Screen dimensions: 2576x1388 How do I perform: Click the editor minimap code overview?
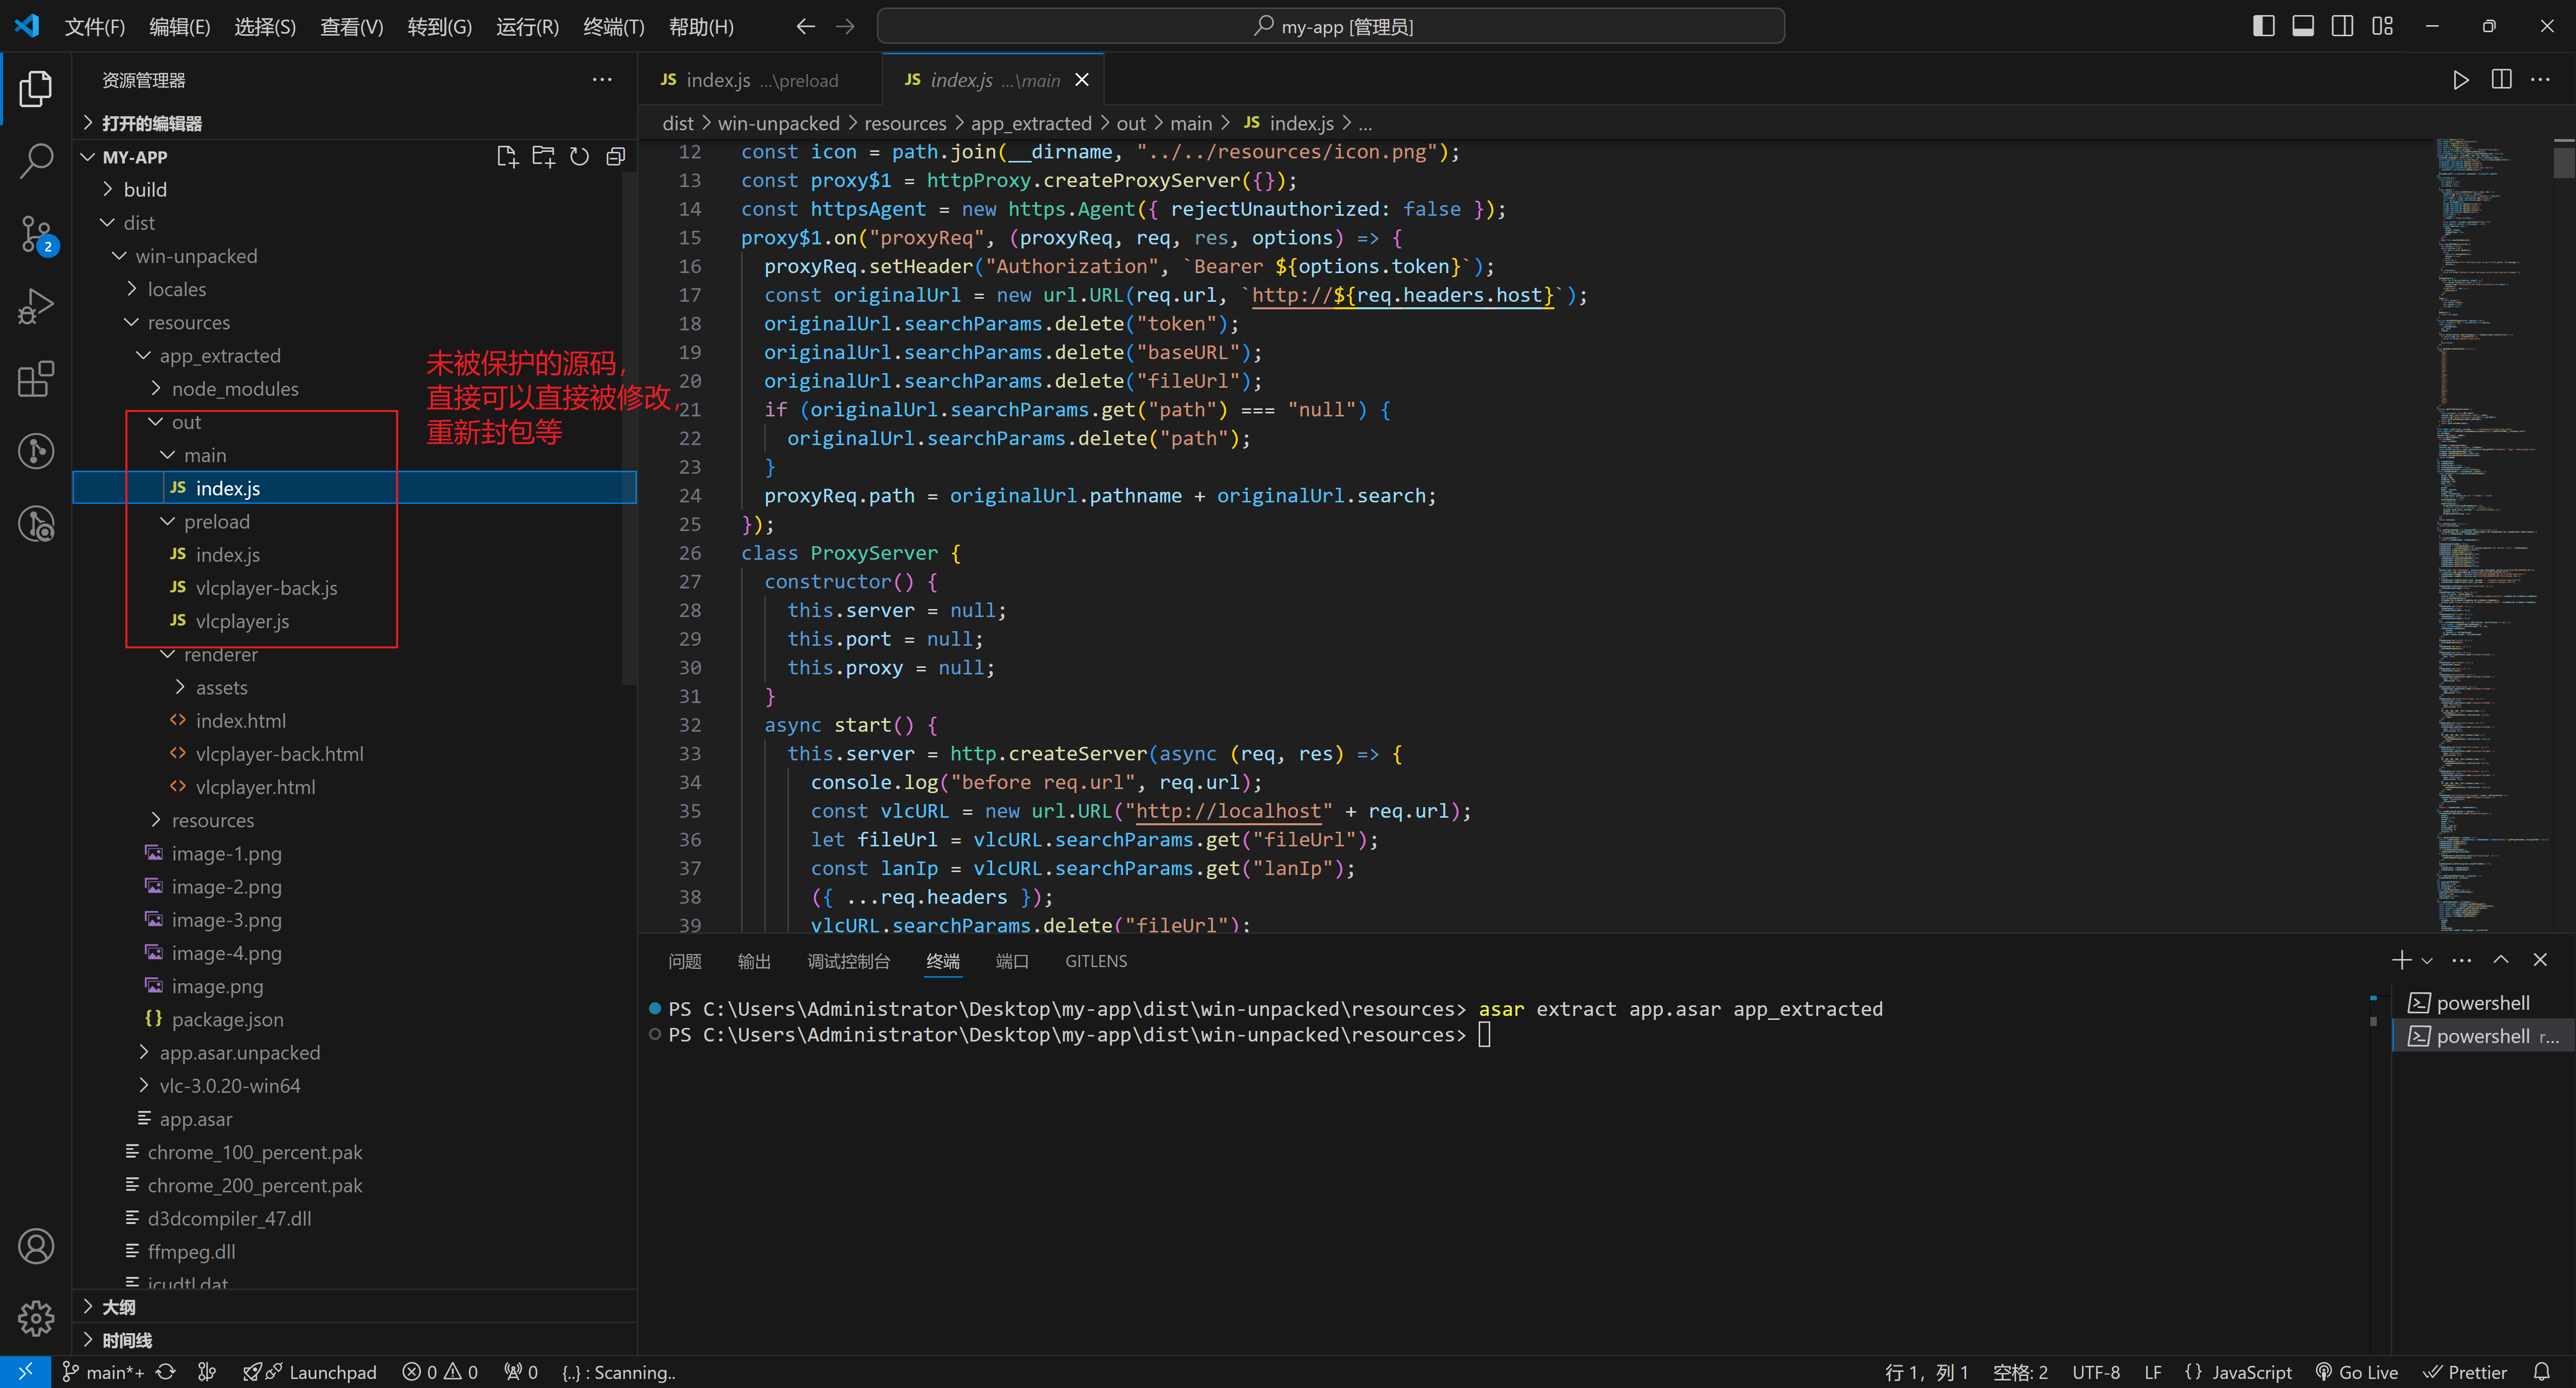2492,536
